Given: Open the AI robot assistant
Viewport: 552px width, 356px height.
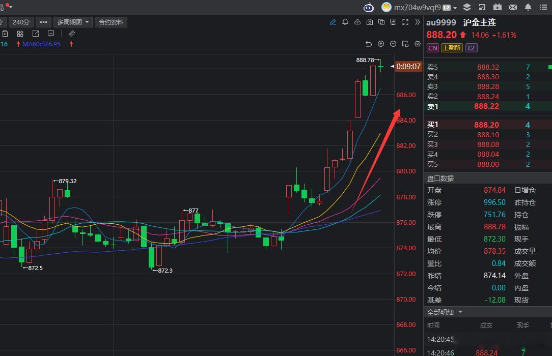Looking at the screenshot, I should coord(369,7).
